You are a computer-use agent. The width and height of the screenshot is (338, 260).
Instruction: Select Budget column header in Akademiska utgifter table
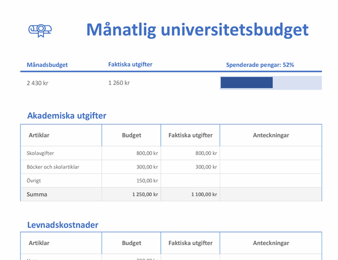(x=131, y=135)
